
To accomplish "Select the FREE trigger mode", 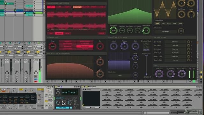I will click(x=157, y=23).
